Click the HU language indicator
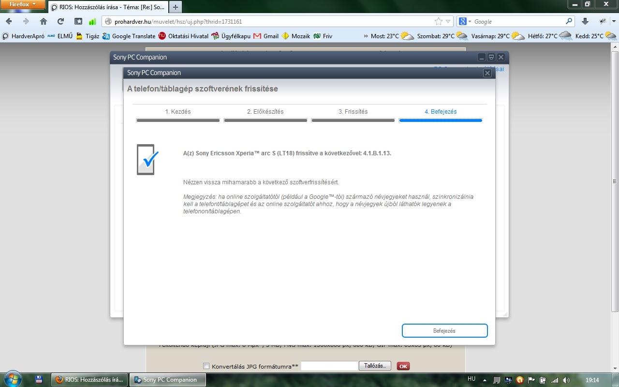This screenshot has height=387, width=619. pos(472,379)
